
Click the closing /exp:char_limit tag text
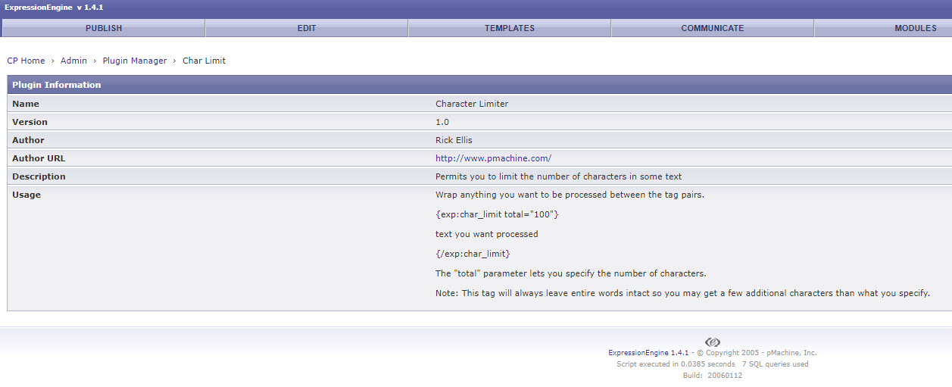pyautogui.click(x=473, y=254)
